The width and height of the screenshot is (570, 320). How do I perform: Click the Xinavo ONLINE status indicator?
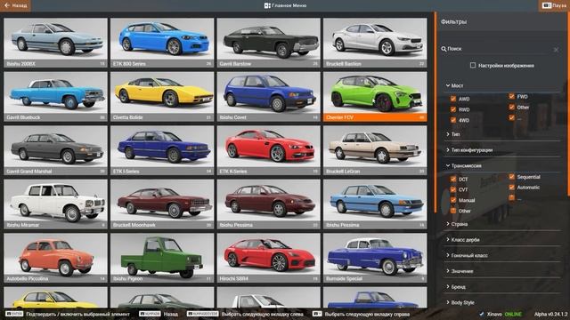coord(501,314)
